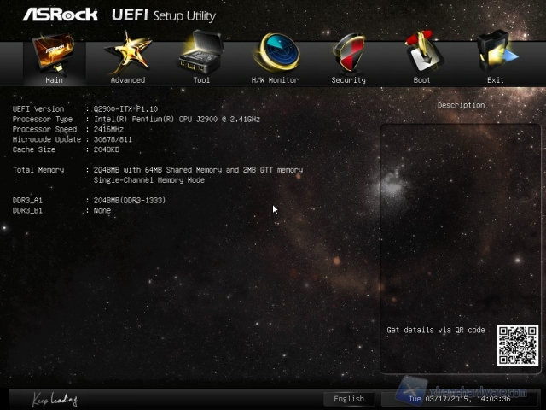This screenshot has width=546, height=410.
Task: Click the DDR3_B1 slot entry
Action: [x=62, y=210]
